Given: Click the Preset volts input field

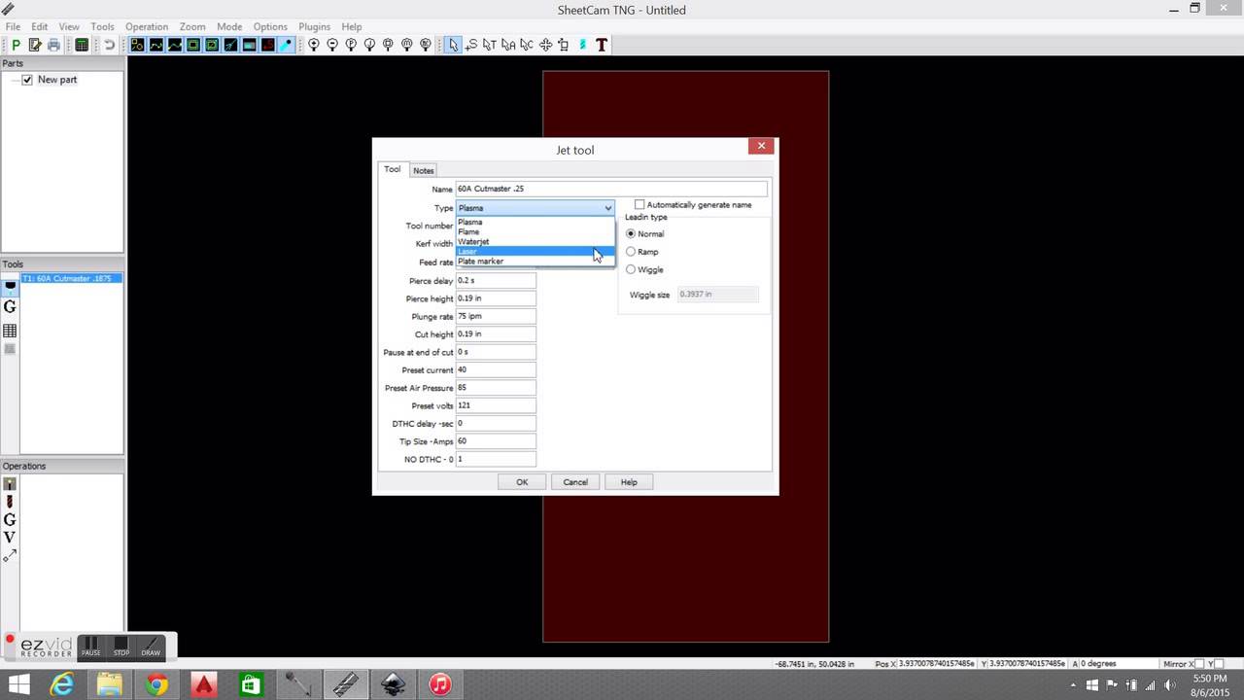Looking at the screenshot, I should [x=496, y=405].
